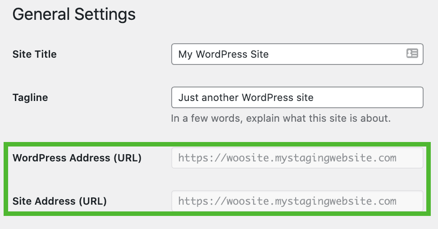Click the contact card autofill icon in Site Title
This screenshot has height=229, width=438.
(x=412, y=53)
